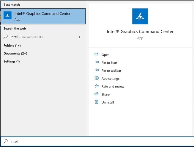Click the Rate and review star icon
The width and height of the screenshot is (194, 147).
(96, 86)
